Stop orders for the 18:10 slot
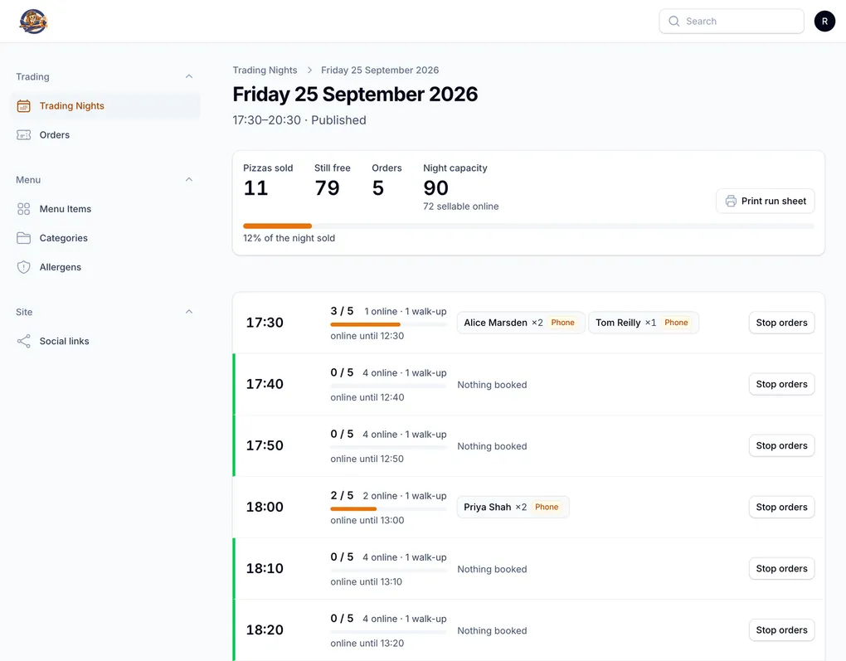Image resolution: width=846 pixels, height=661 pixels. tap(781, 569)
